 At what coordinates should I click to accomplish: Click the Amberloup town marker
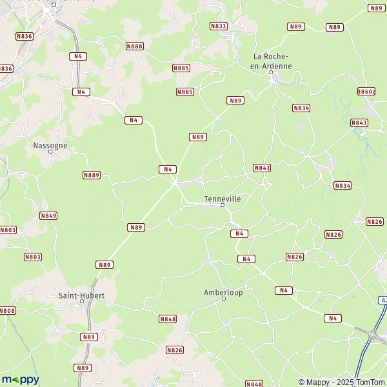pos(224,299)
